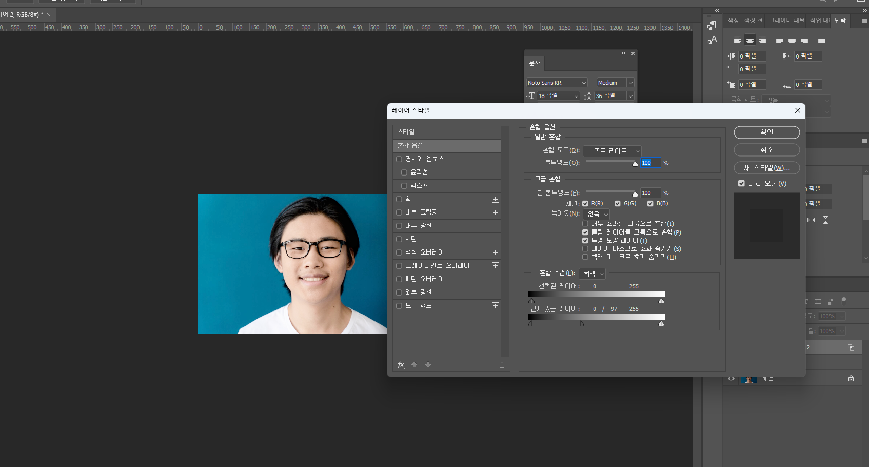869x467 pixels.
Task: Hide the 배경 layer with eye icon
Action: tap(732, 379)
